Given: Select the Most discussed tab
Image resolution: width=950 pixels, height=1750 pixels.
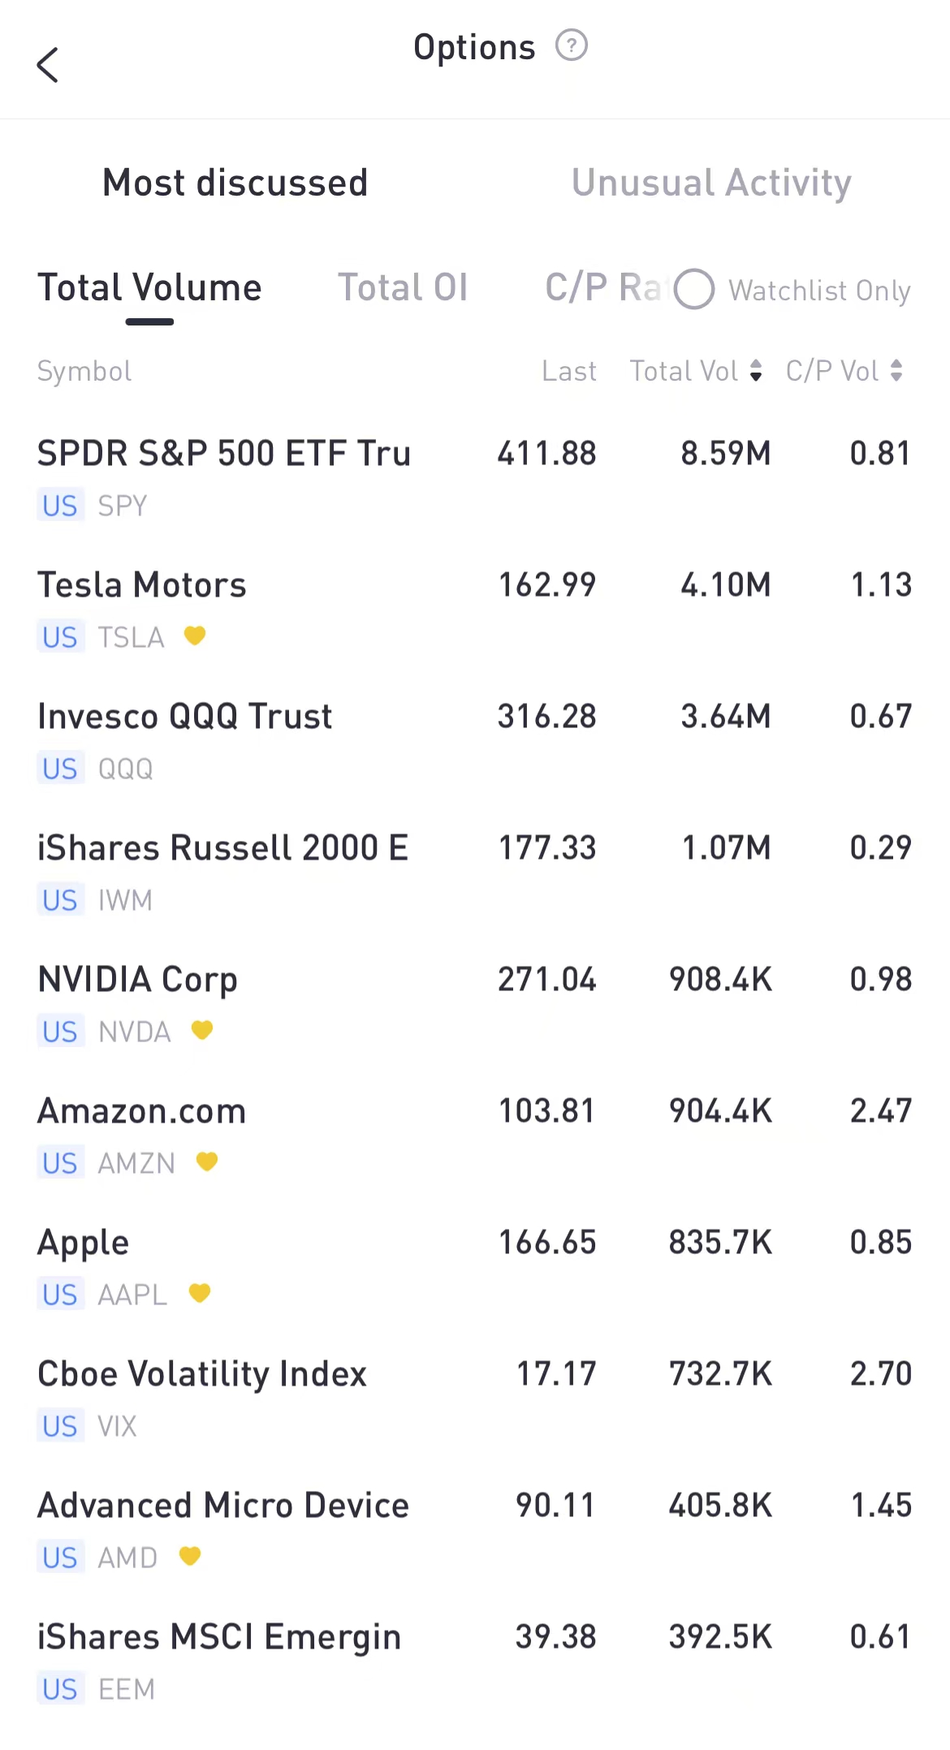Looking at the screenshot, I should pos(235,183).
